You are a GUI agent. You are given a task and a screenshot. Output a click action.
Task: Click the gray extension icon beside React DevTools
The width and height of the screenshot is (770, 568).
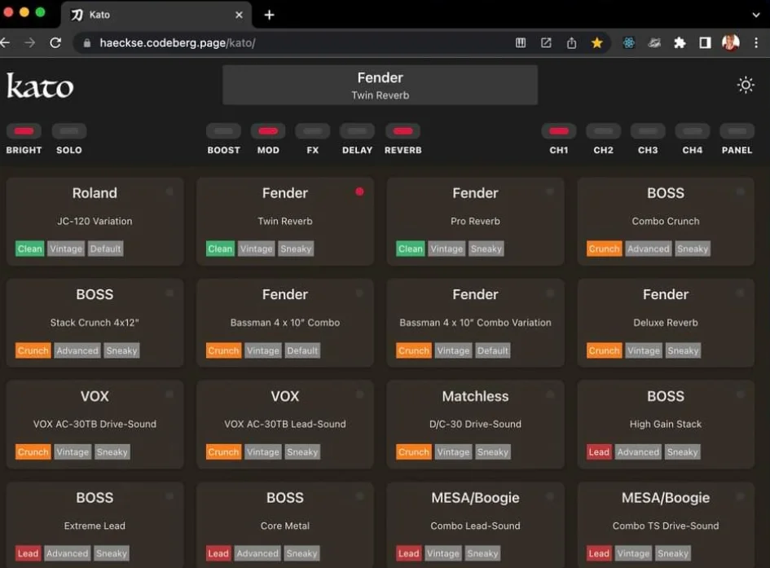[x=654, y=42]
